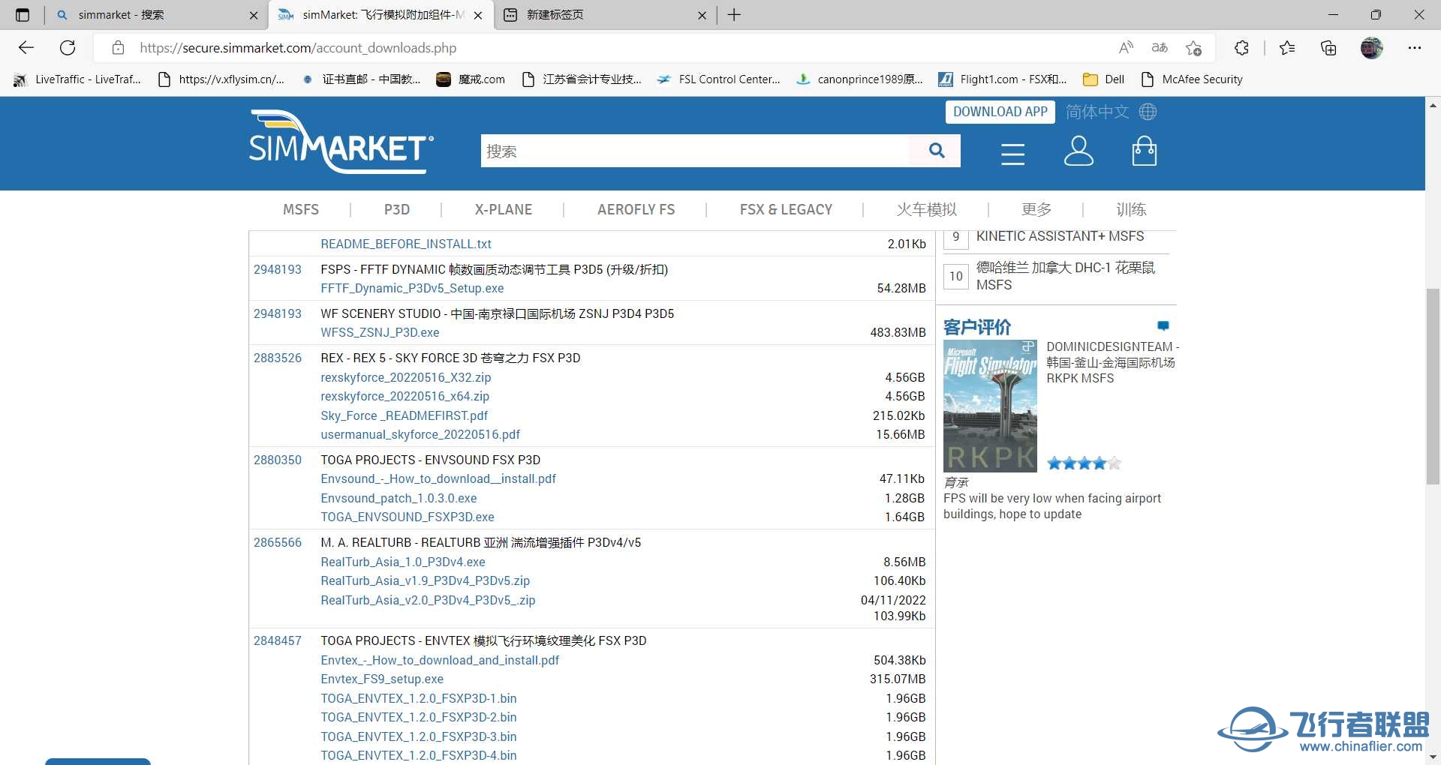Download TOGA_ENVSOUND_FSXP3D.exe
The width and height of the screenshot is (1441, 765).
[x=408, y=517]
